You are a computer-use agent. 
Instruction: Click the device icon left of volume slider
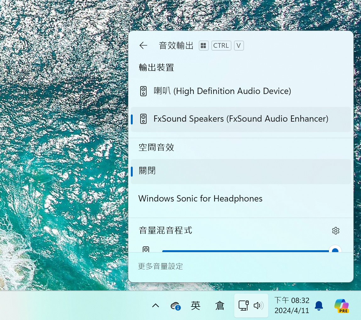click(146, 250)
